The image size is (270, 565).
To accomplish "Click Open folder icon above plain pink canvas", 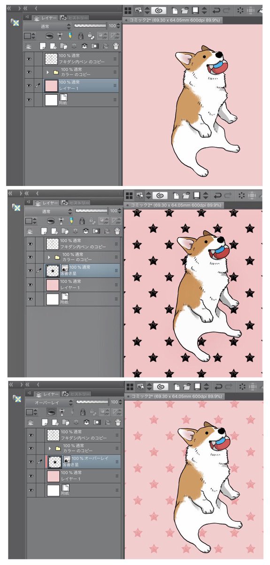I will coord(185,10).
